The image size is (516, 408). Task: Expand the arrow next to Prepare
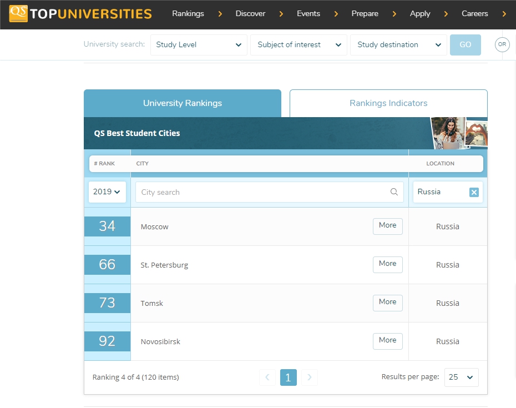pyautogui.click(x=394, y=14)
